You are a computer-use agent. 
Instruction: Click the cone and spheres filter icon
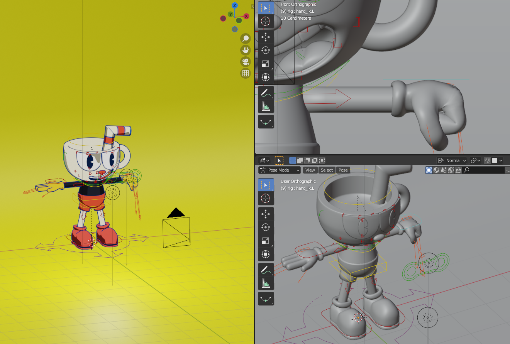[x=444, y=170]
